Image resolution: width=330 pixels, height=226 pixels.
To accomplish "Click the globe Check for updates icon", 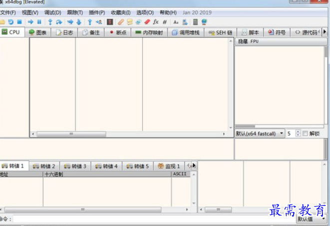I will pos(204,22).
